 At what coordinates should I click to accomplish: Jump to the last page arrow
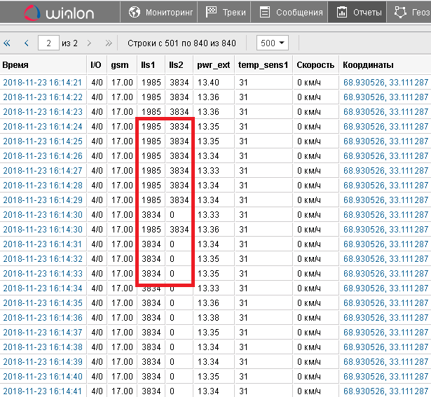108,43
